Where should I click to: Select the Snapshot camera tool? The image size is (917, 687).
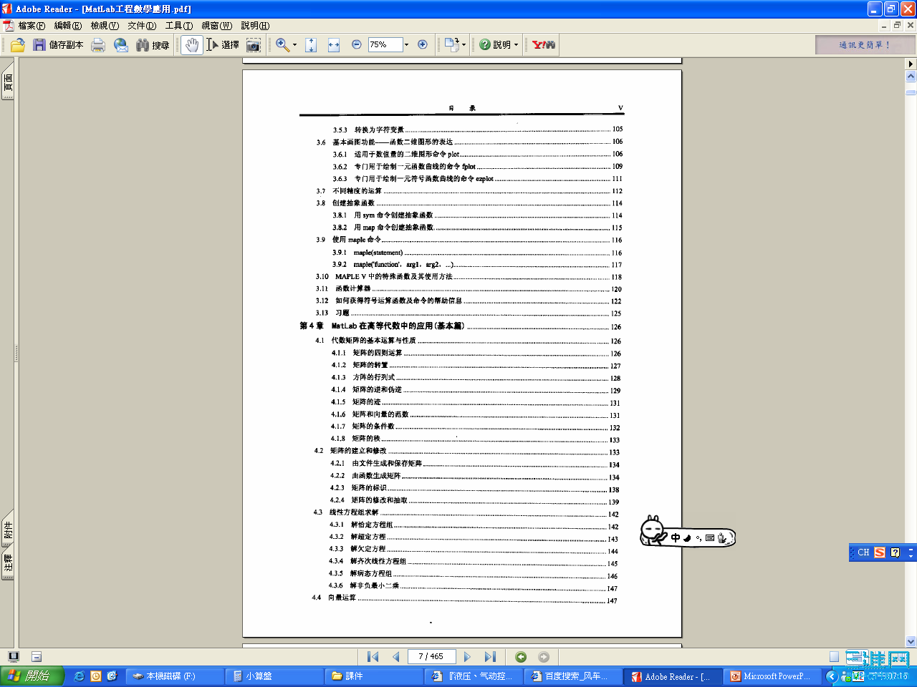254,45
